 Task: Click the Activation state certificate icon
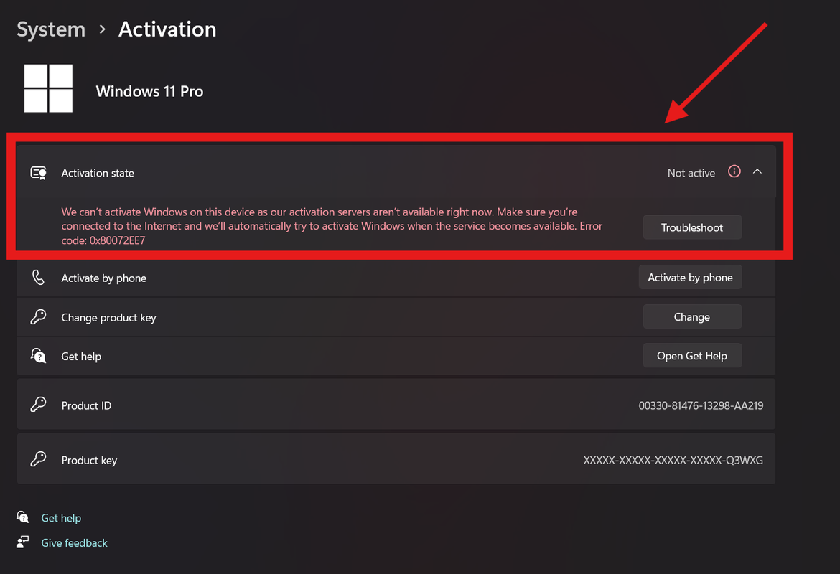39,173
